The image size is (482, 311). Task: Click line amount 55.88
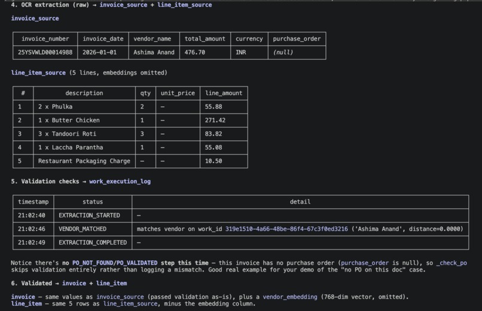point(213,107)
